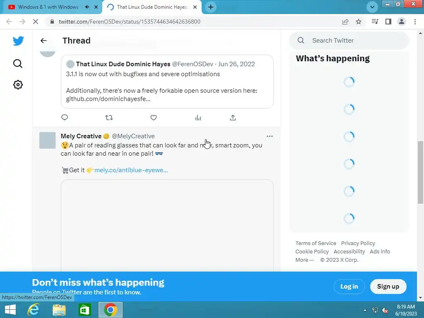The height and width of the screenshot is (318, 424).
Task: Click the address bar URL
Action: pos(130,22)
